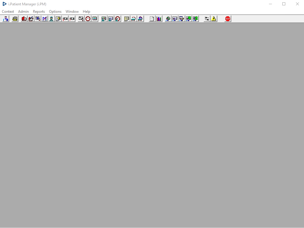Click the person with CD disc icon
This screenshot has width=304, height=228.
coord(168,19)
